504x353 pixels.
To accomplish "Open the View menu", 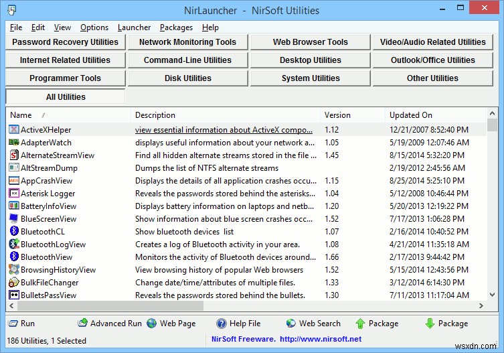I will [x=62, y=27].
